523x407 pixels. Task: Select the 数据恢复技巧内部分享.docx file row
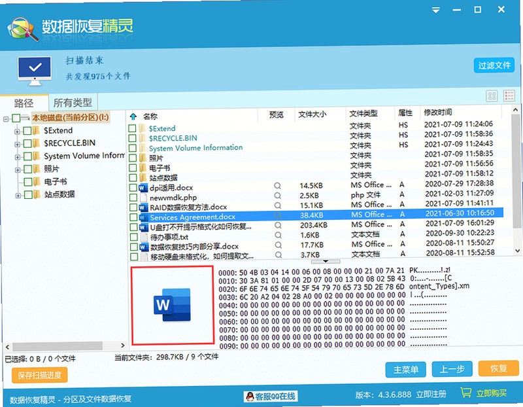[316, 245]
